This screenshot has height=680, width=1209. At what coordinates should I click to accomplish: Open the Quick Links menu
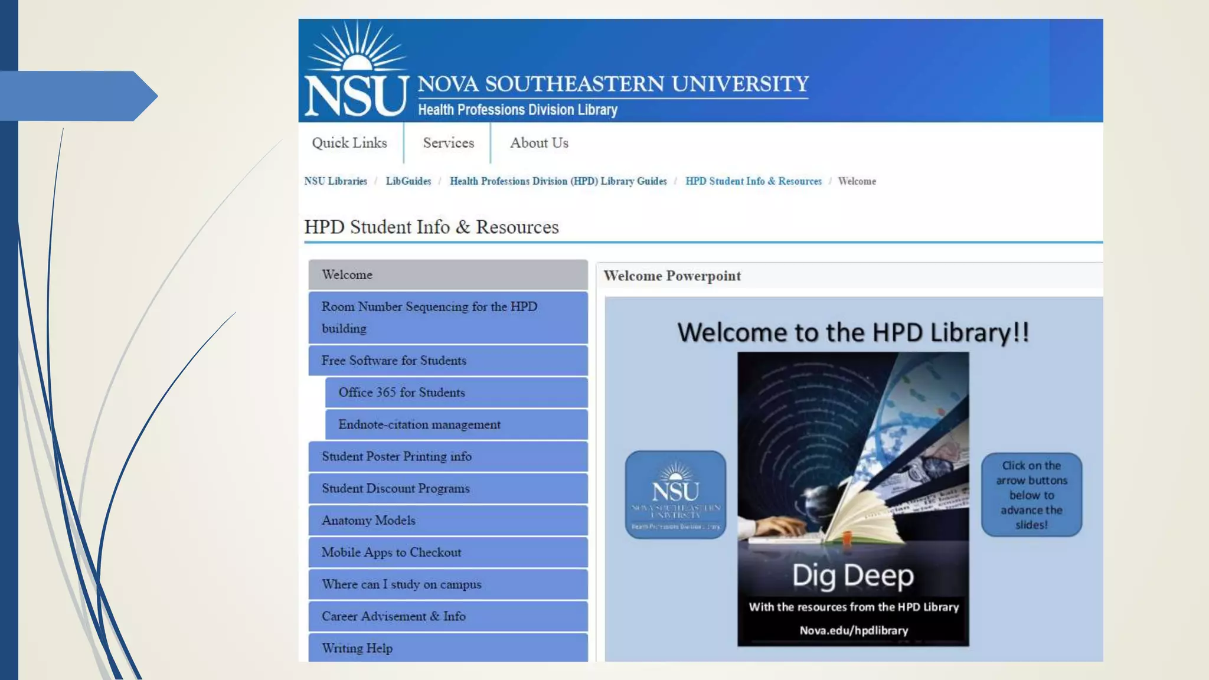(x=349, y=143)
